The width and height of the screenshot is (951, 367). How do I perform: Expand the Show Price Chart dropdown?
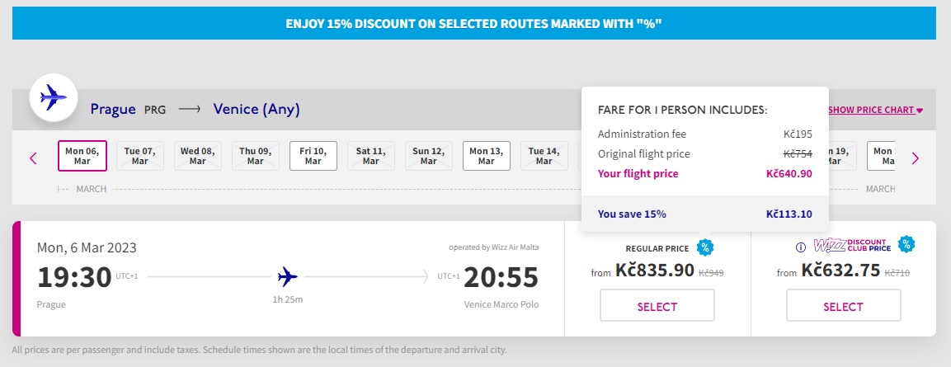tap(875, 110)
